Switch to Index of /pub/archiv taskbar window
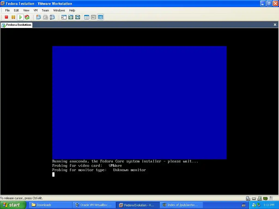Image resolution: width=279 pixels, height=209 pixels. click(181, 205)
